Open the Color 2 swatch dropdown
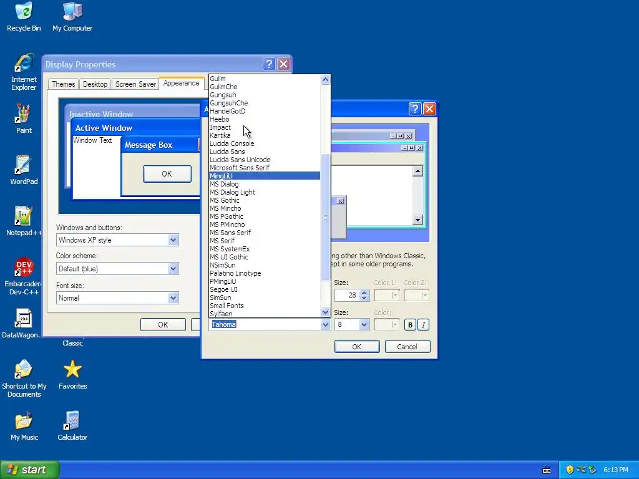Screen dimensions: 639x479 click(416, 295)
